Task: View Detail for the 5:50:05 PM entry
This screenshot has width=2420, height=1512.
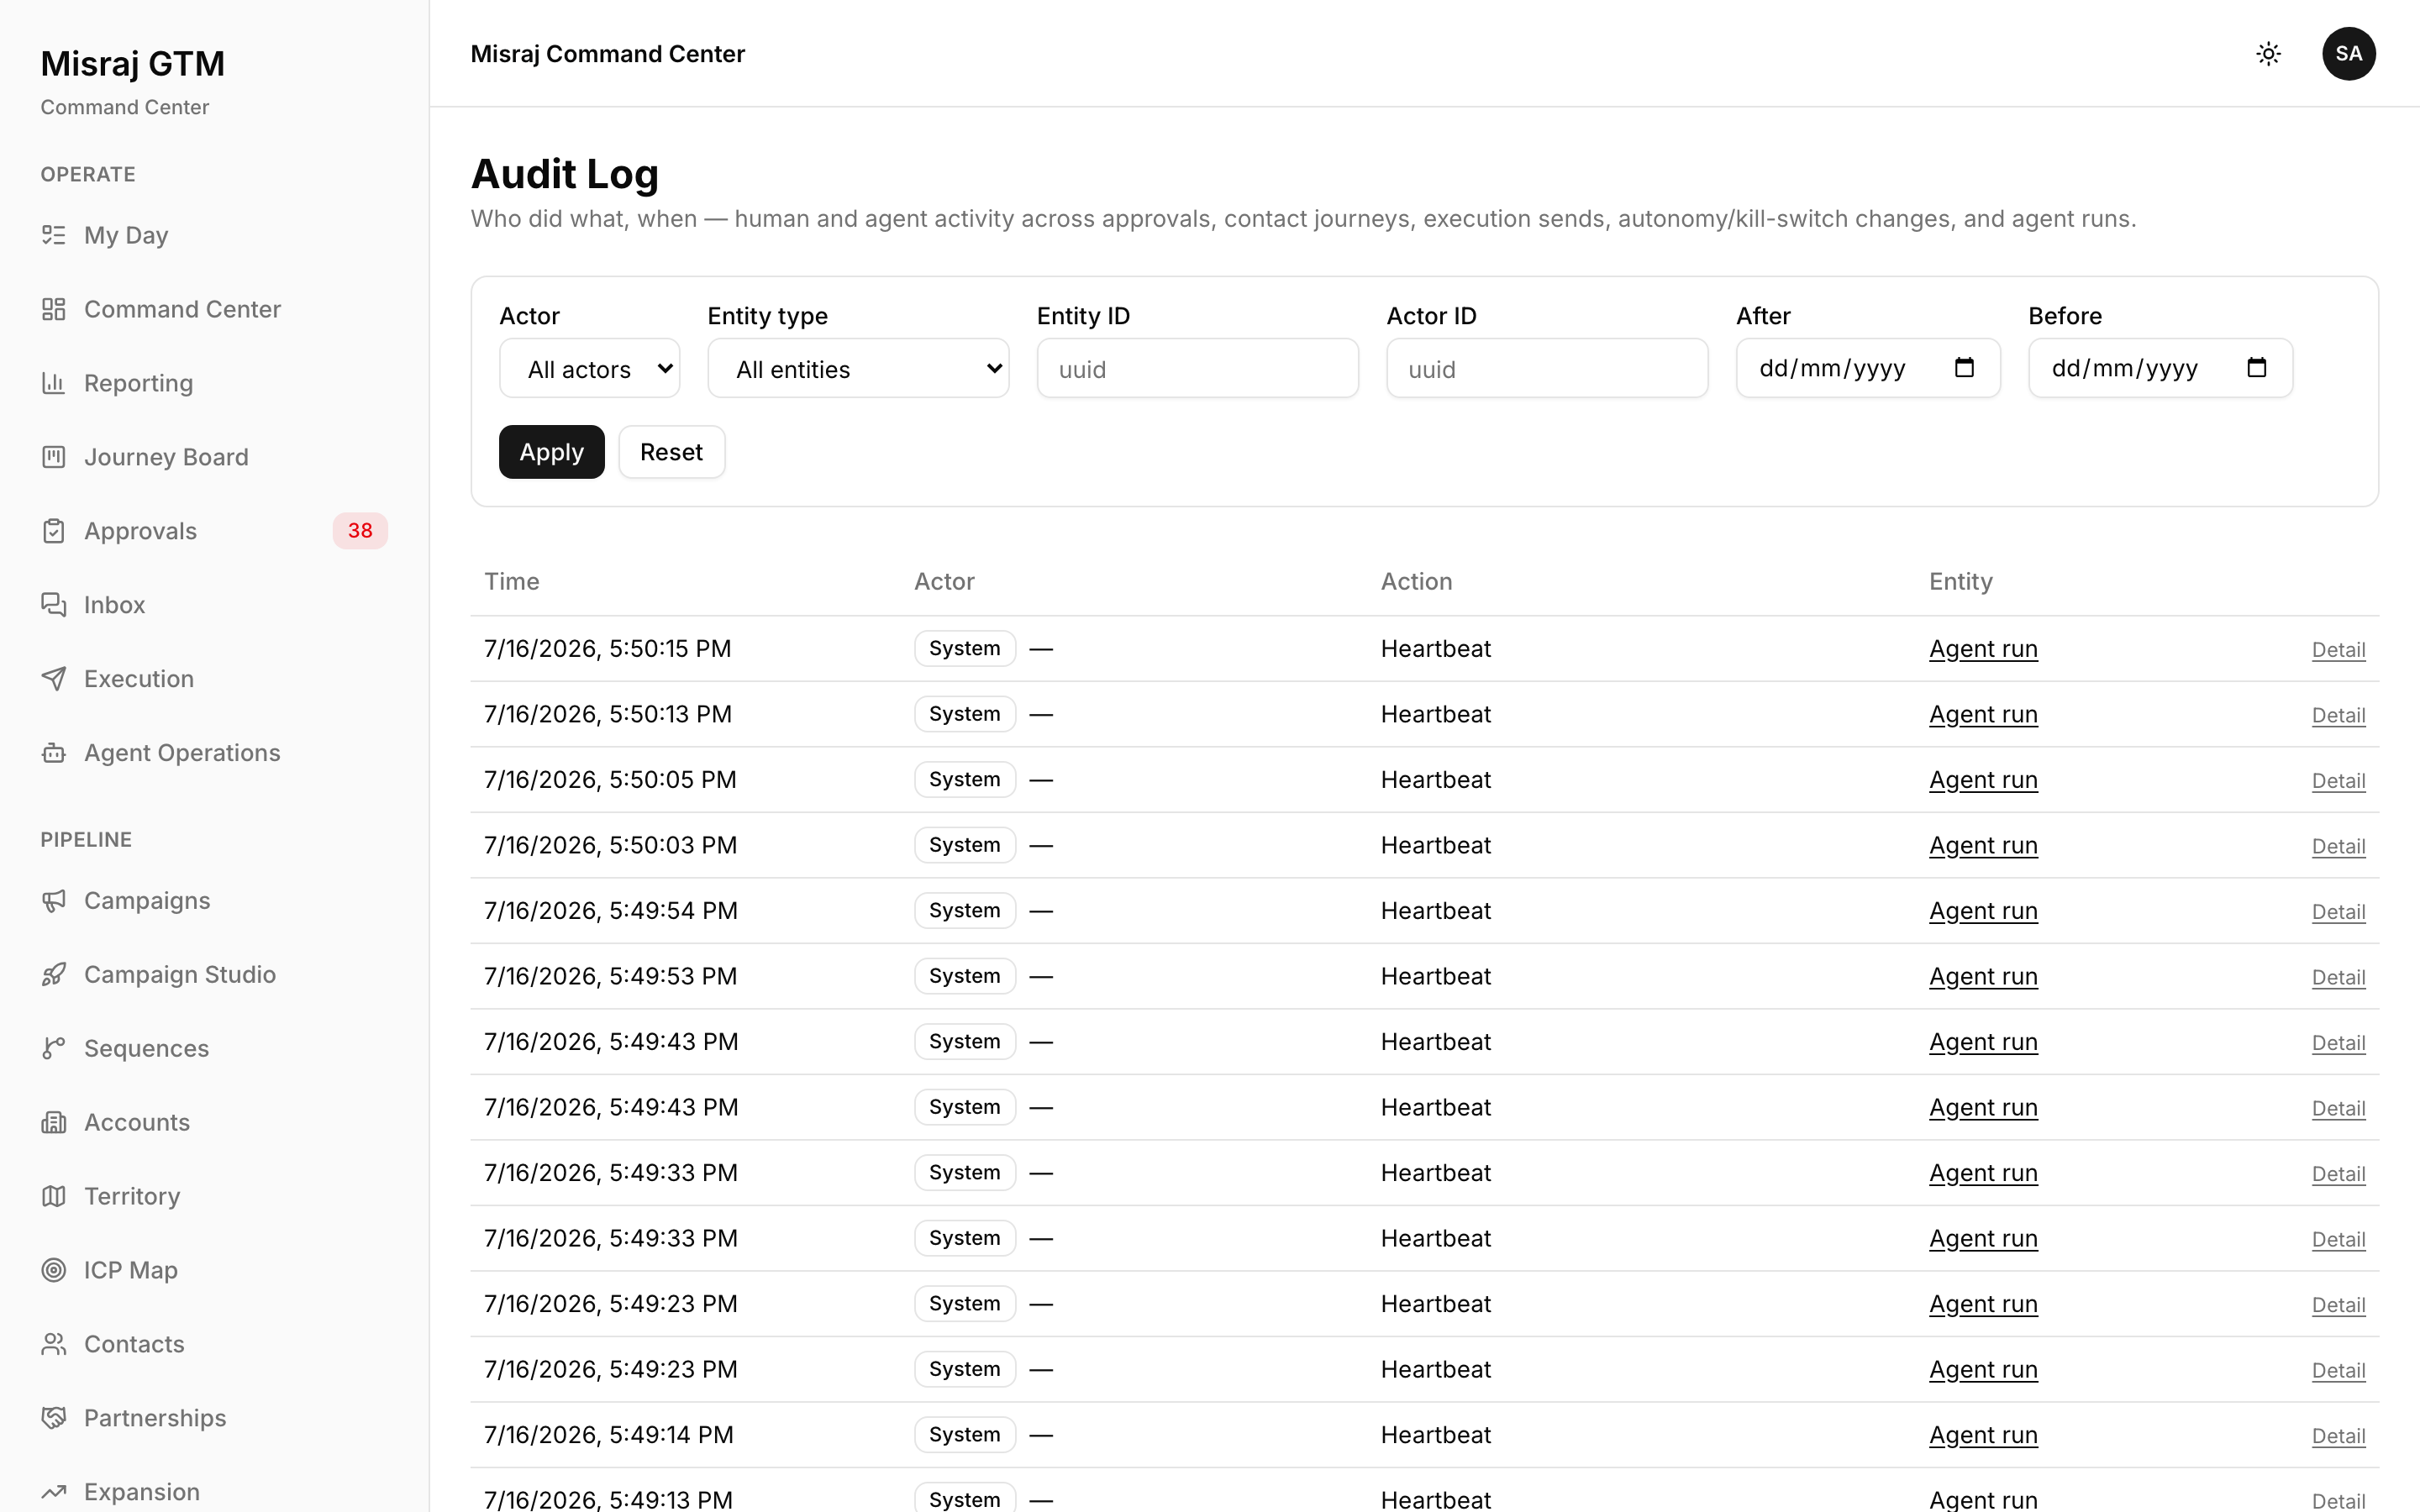Action: pos(2338,781)
